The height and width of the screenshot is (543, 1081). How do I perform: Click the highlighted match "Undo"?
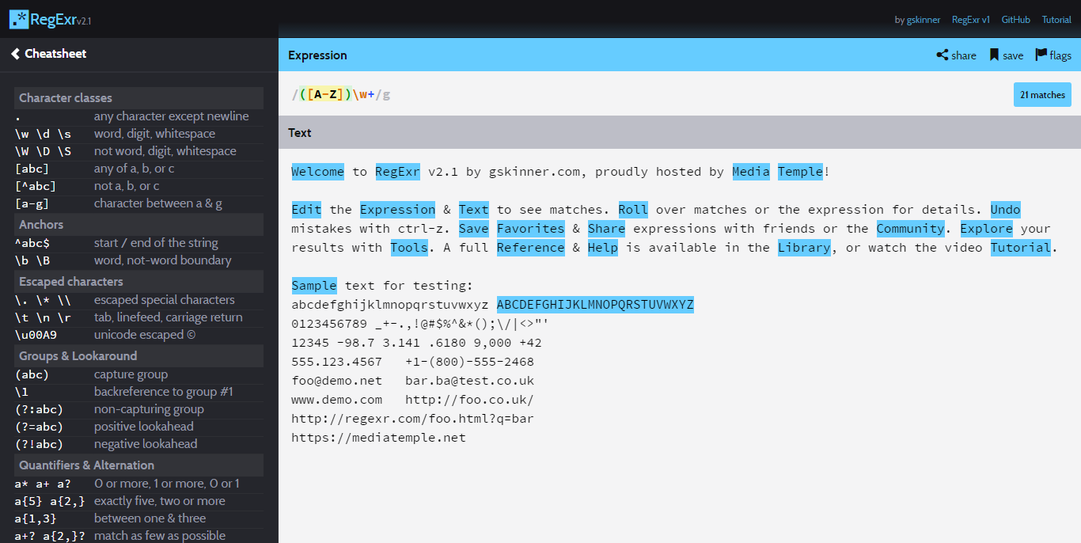coord(1006,210)
